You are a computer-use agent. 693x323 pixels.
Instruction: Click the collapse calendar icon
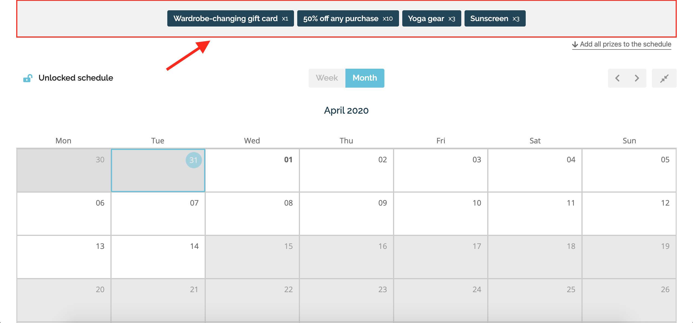(664, 78)
